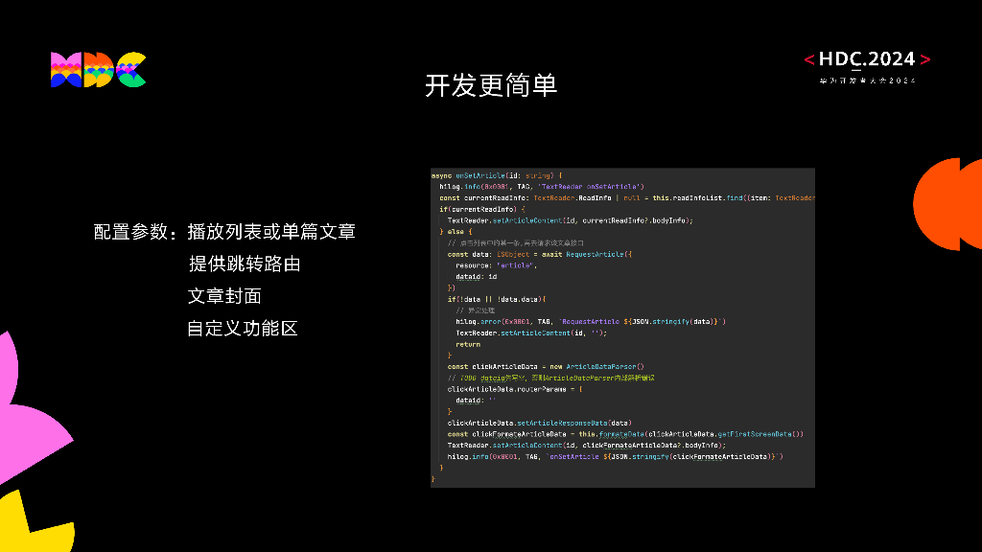This screenshot has width=982, height=552.
Task: Click the line starting 'const clickFormateArticleData'
Action: click(625, 434)
